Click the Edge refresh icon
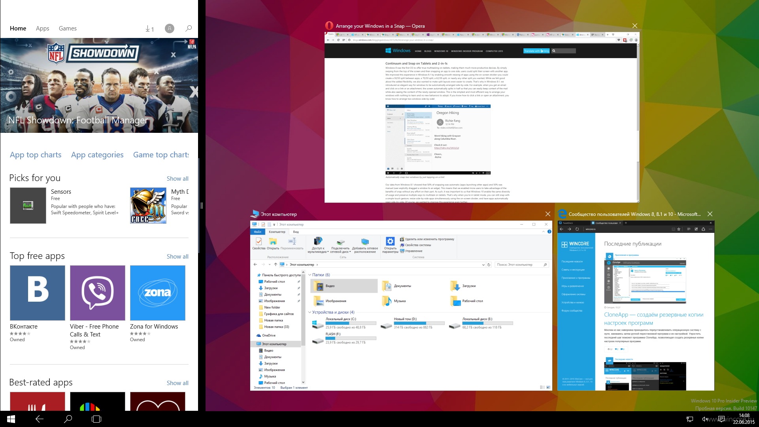The height and width of the screenshot is (427, 759). pos(577,229)
